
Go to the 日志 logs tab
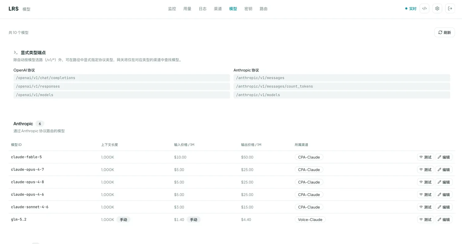(x=203, y=9)
